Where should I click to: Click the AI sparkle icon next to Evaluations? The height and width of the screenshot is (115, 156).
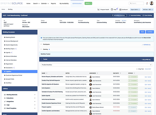click(x=14, y=68)
